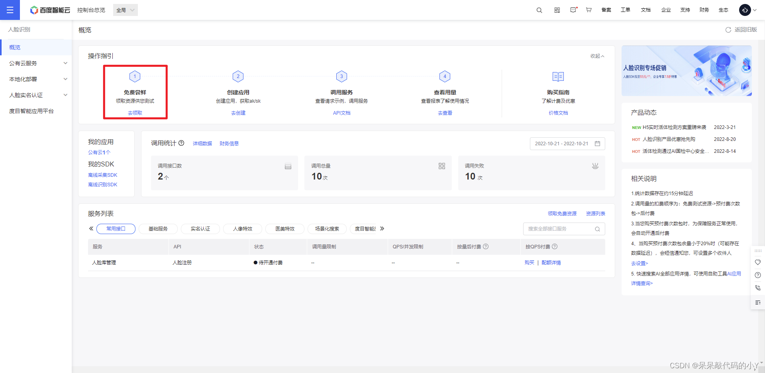Screen dimensions: 765x373
Task: Click 购买 in the 人脸库管理 row
Action: pyautogui.click(x=530, y=263)
